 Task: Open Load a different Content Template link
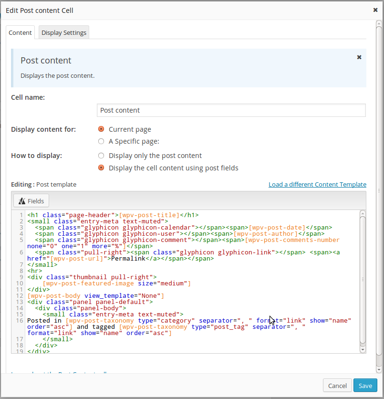coord(317,185)
